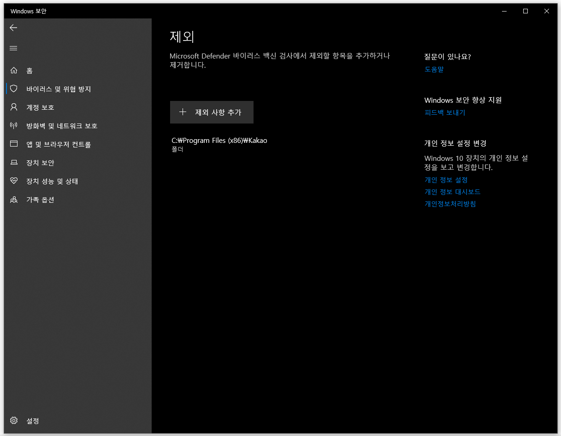Select 바이러스 및 위협 방지
The width and height of the screenshot is (561, 436).
pos(59,89)
